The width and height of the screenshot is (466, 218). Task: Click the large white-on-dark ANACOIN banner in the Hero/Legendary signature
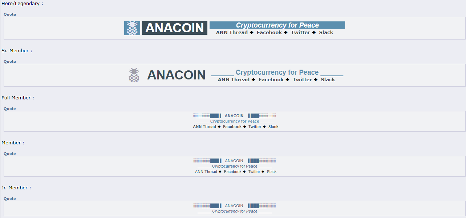click(175, 28)
